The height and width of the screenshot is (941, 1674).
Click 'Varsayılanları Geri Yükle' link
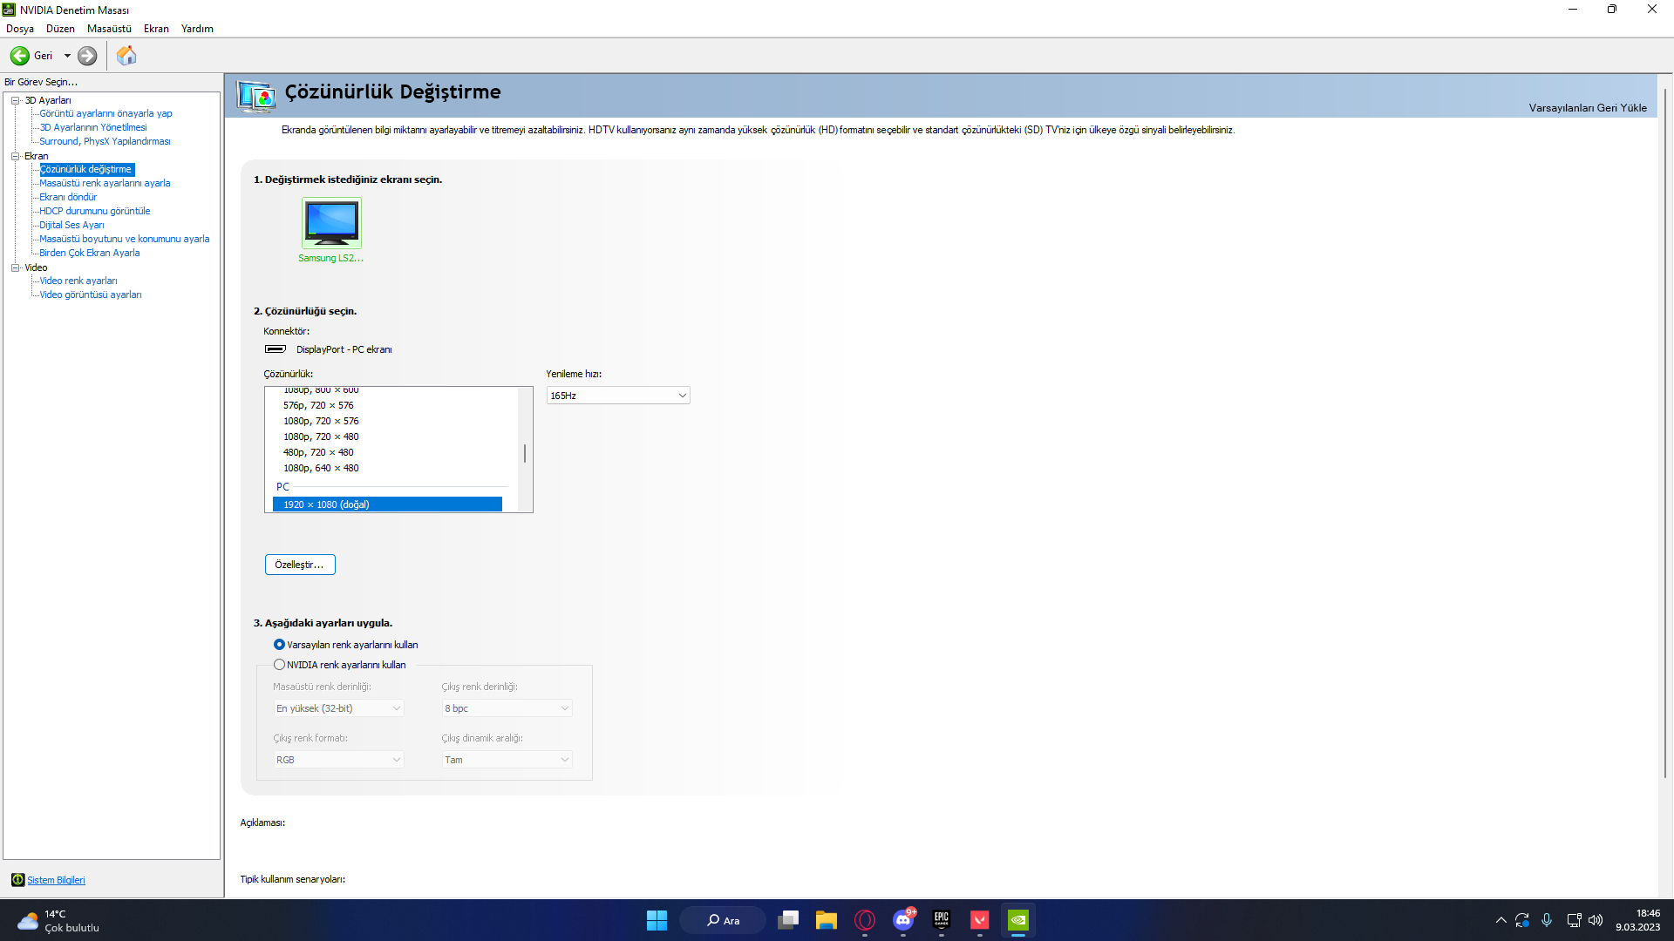tap(1587, 108)
